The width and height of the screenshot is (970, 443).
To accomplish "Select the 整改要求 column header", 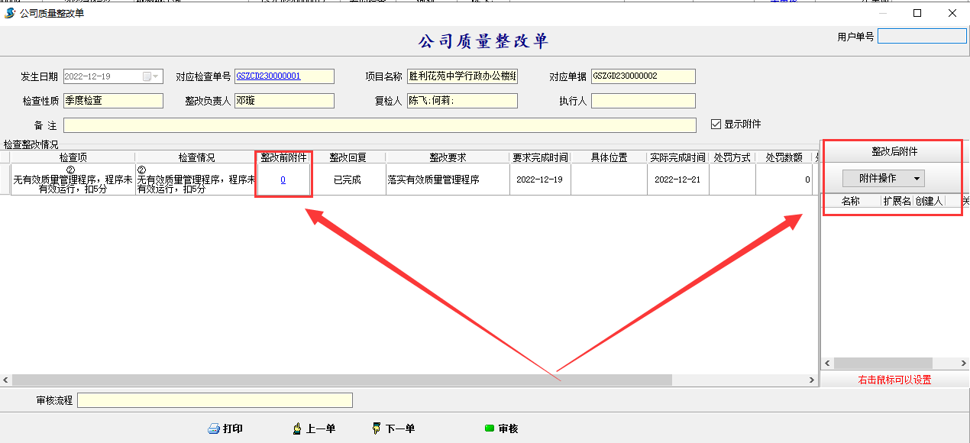I will click(x=448, y=157).
